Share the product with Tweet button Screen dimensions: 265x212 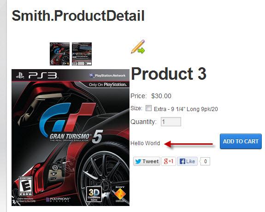point(147,161)
